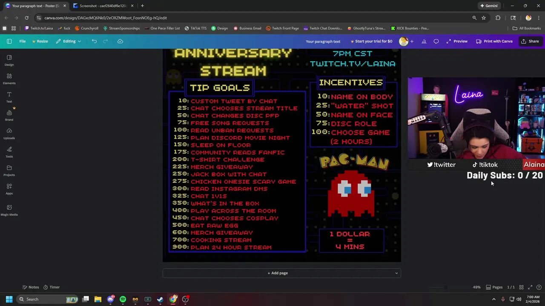Open the Magic Media app
Screen dimensions: 545x306
9,210
